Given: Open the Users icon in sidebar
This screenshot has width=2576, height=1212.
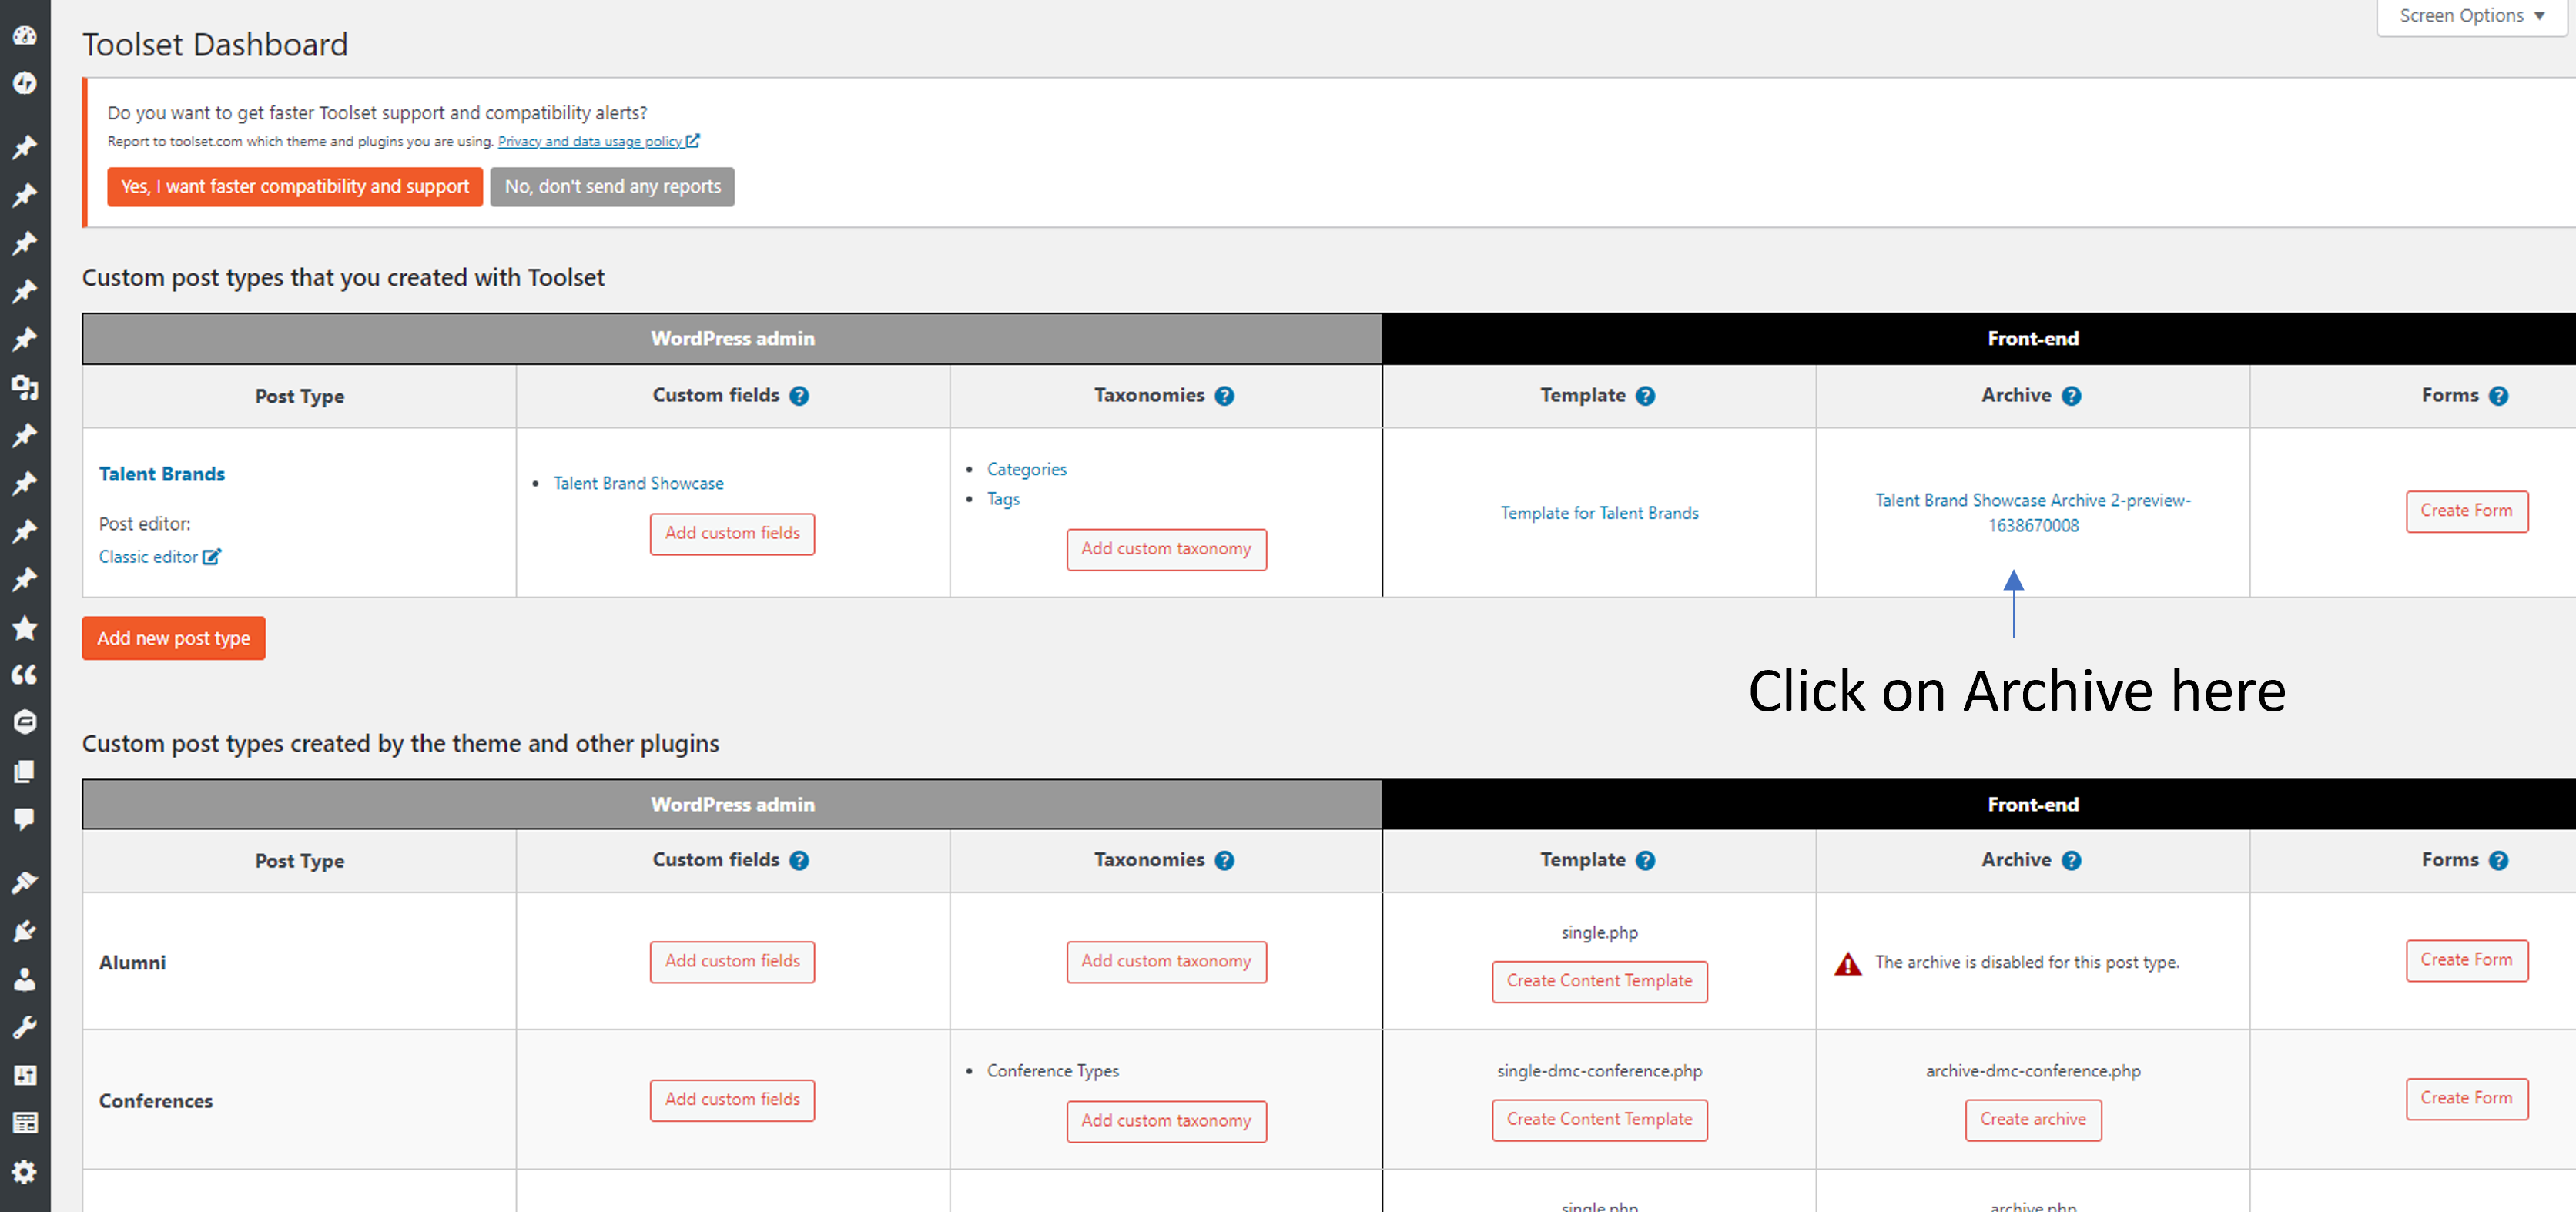Looking at the screenshot, I should coord(25,979).
